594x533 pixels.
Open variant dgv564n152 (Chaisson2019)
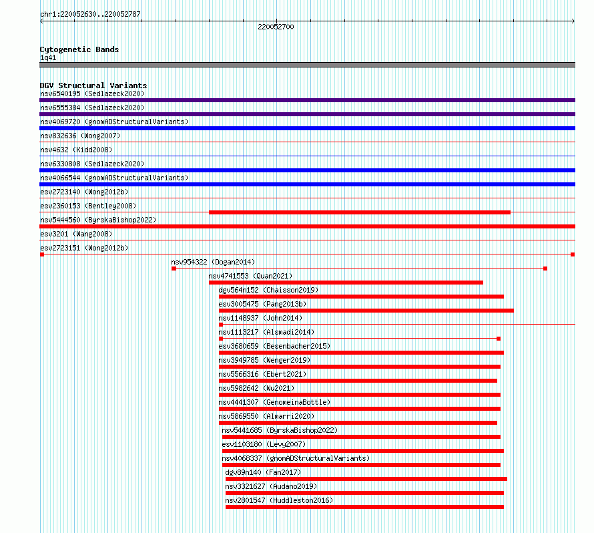tap(268, 290)
